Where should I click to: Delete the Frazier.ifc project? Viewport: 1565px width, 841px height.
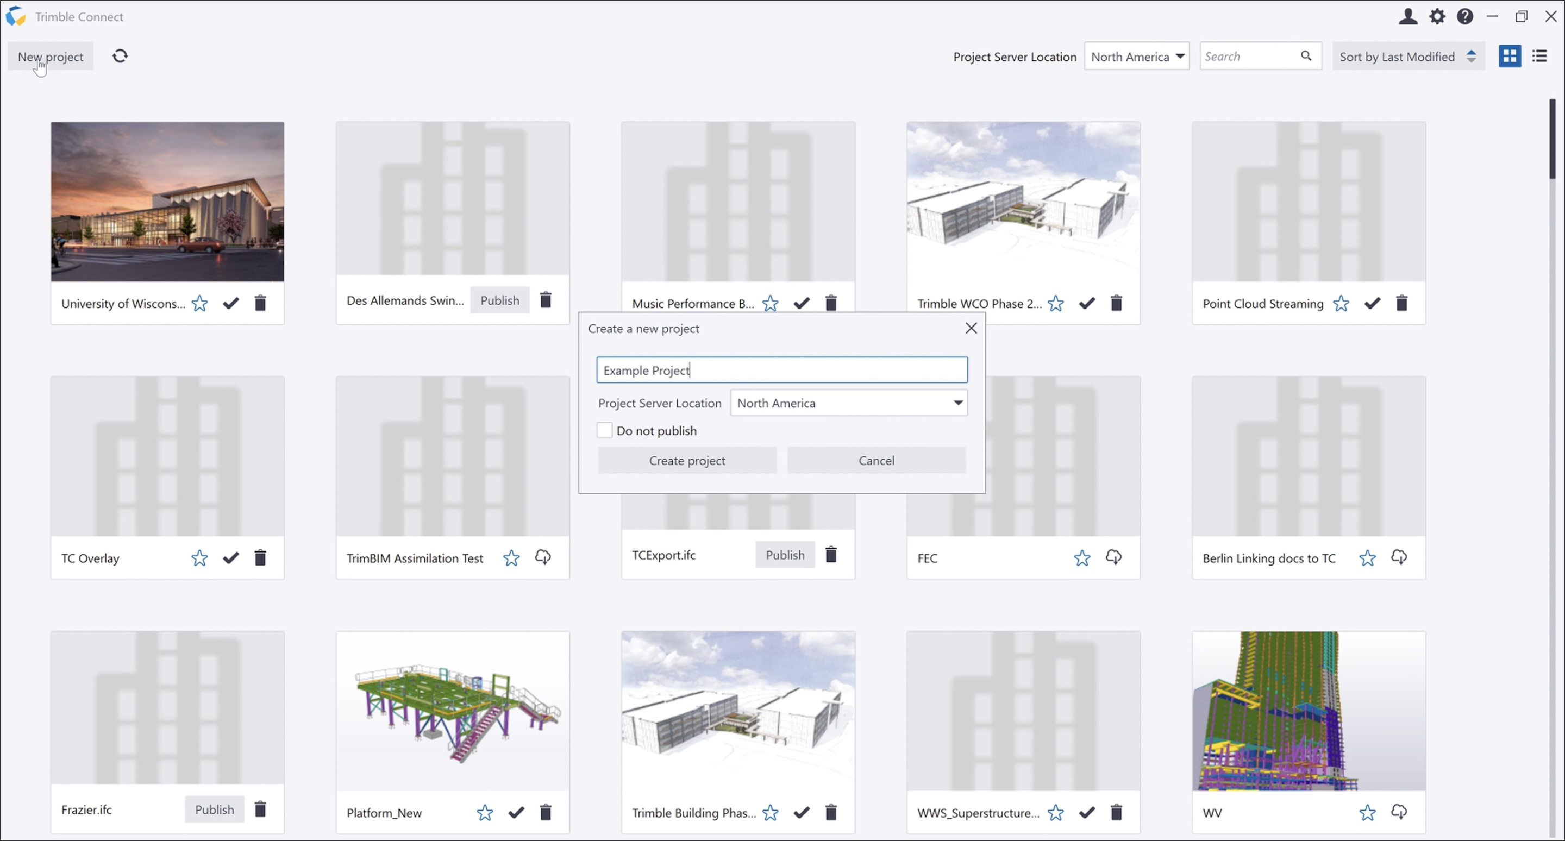260,808
